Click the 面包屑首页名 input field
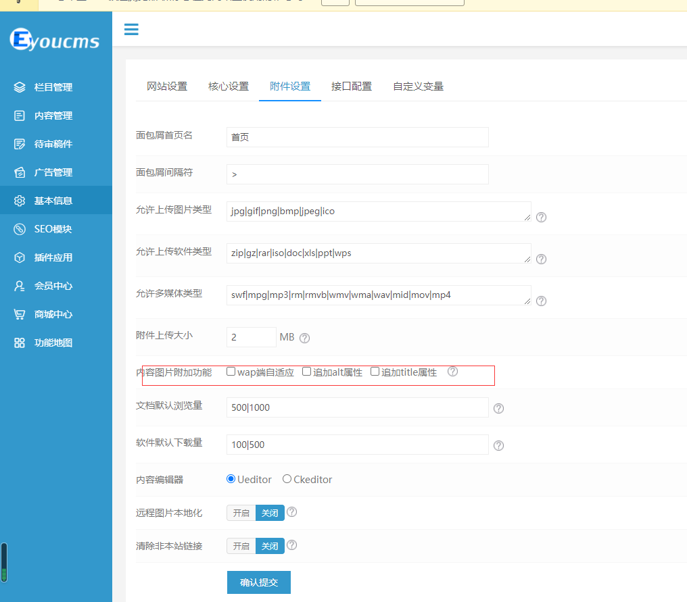The image size is (687, 602). point(357,136)
